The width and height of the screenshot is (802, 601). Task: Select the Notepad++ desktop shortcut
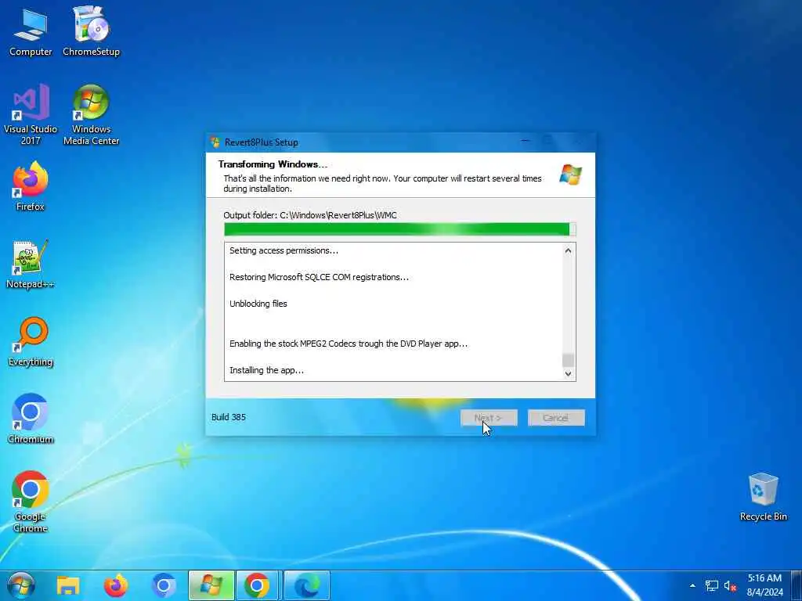coord(31,265)
